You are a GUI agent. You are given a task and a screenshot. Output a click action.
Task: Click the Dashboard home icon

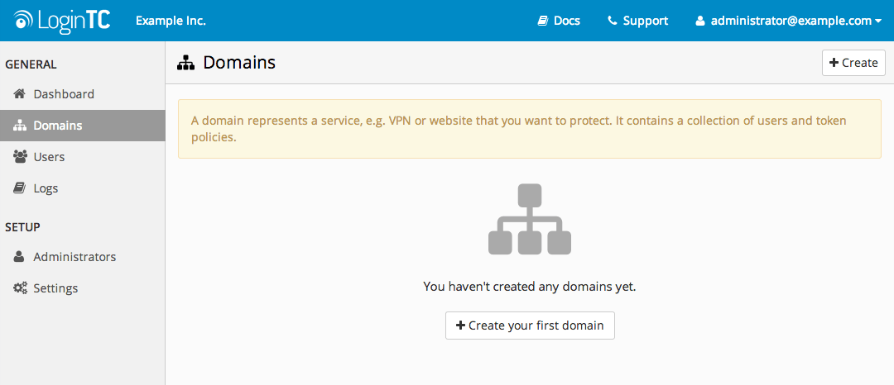(20, 94)
